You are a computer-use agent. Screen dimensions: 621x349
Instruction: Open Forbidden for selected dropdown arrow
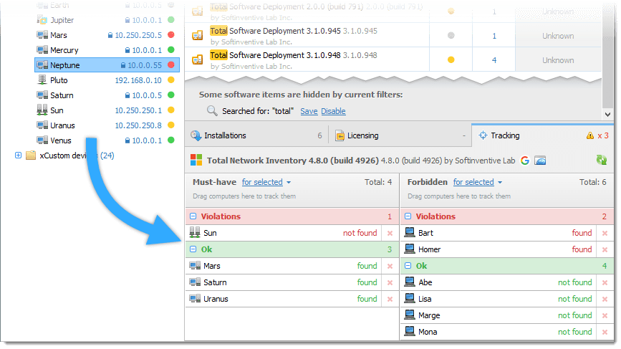tap(500, 183)
